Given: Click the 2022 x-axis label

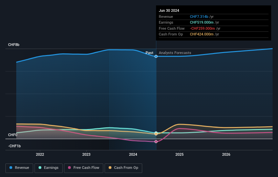Looking at the screenshot, I should (40, 154).
